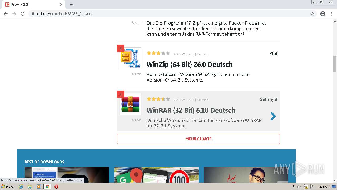Go forward in browser history
The image size is (337, 190).
[x=14, y=14]
